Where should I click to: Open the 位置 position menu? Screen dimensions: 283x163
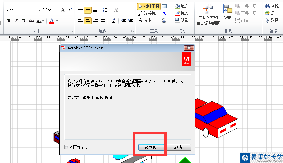tap(227, 14)
